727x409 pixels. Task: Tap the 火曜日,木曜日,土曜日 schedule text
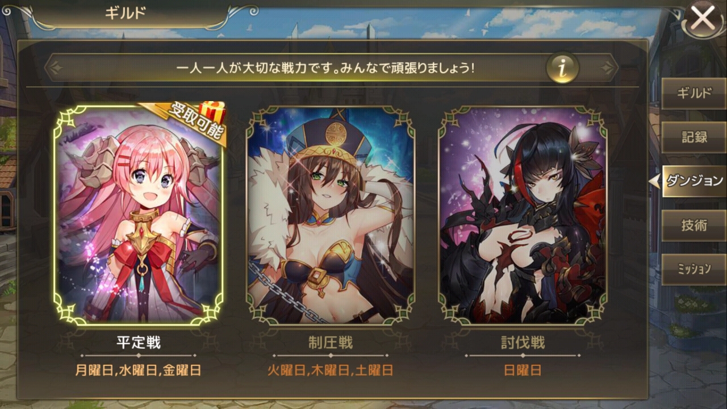click(x=331, y=371)
